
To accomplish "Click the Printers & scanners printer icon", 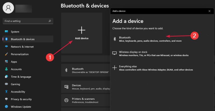I will (66, 100).
